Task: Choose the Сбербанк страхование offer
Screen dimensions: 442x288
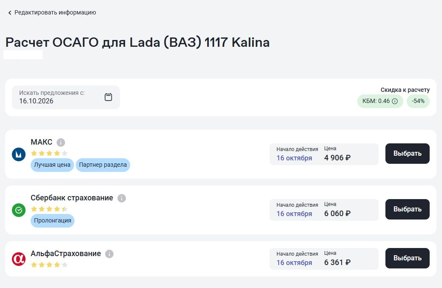Action: 407,209
